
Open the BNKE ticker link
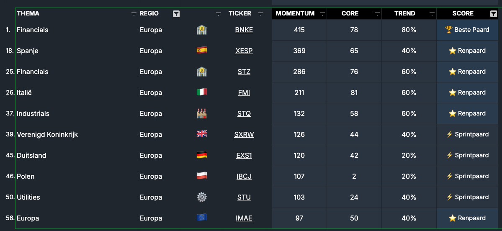(x=244, y=30)
